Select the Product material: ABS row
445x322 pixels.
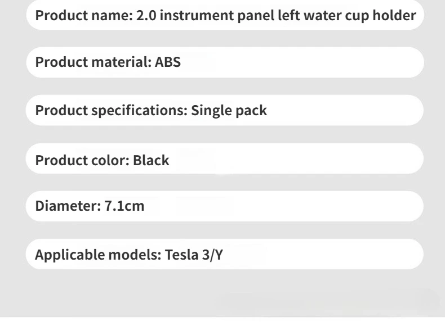225,62
